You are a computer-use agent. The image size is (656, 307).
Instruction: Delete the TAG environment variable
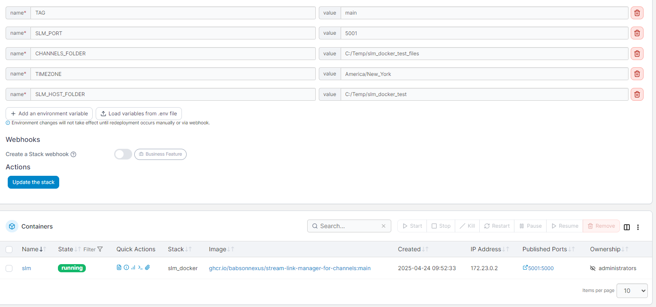(637, 13)
